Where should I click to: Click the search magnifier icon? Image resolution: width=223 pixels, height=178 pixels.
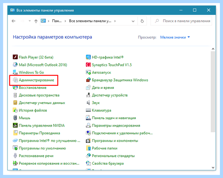(157, 21)
